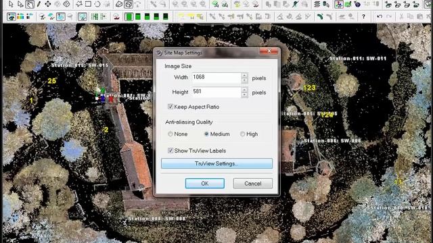Viewport: 433px width, 243px height.
Task: Decrease Height with the down stepper arrow
Action: tap(244, 94)
